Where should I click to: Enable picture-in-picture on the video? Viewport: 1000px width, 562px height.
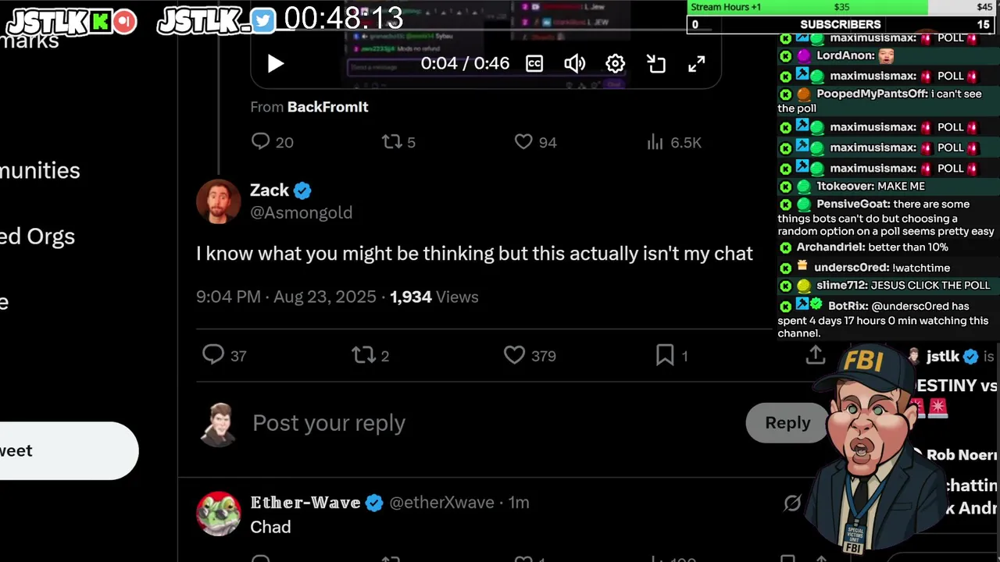click(x=656, y=64)
